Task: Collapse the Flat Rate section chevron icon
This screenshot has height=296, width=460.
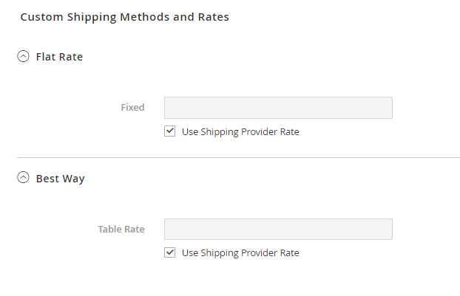Action: point(23,56)
